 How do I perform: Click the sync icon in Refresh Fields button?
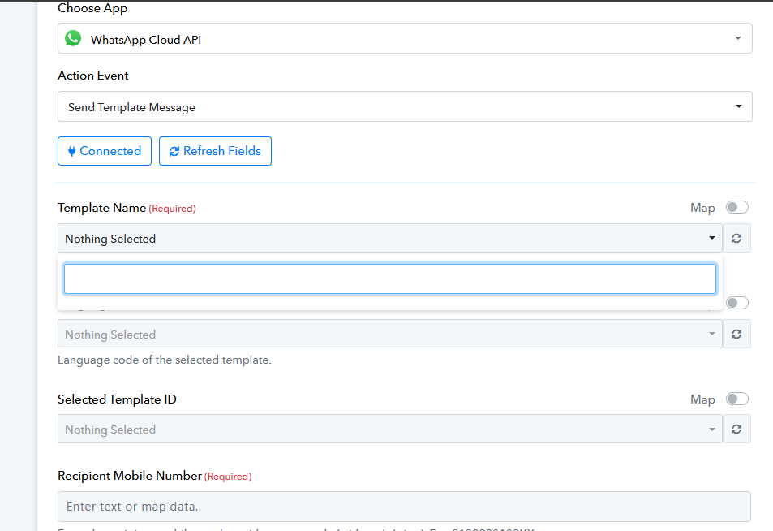point(174,152)
